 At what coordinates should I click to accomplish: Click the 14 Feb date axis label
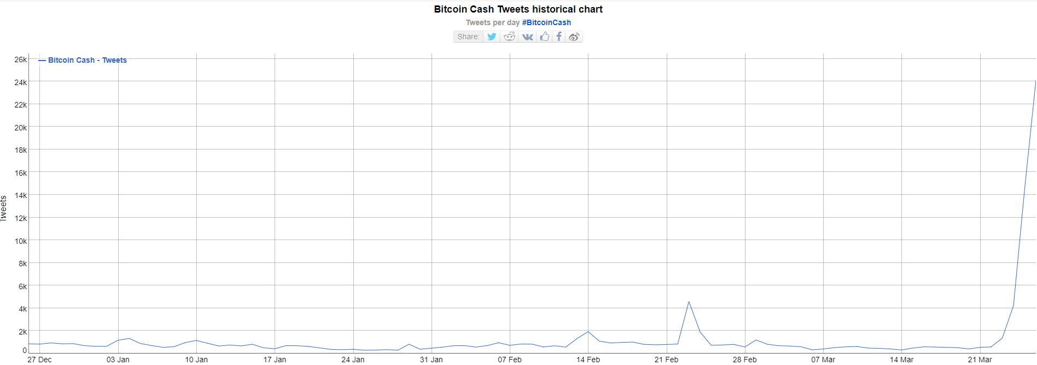tap(588, 360)
